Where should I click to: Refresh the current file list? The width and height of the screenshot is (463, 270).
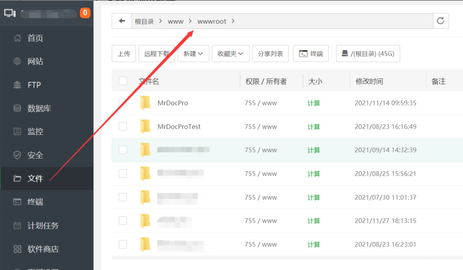click(441, 21)
